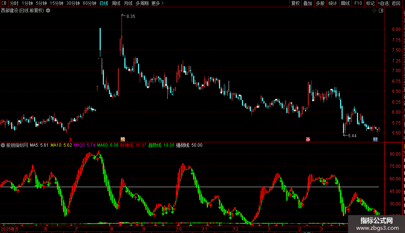Click the MA60: 6.06 value
405x233 pixels.
coord(108,145)
